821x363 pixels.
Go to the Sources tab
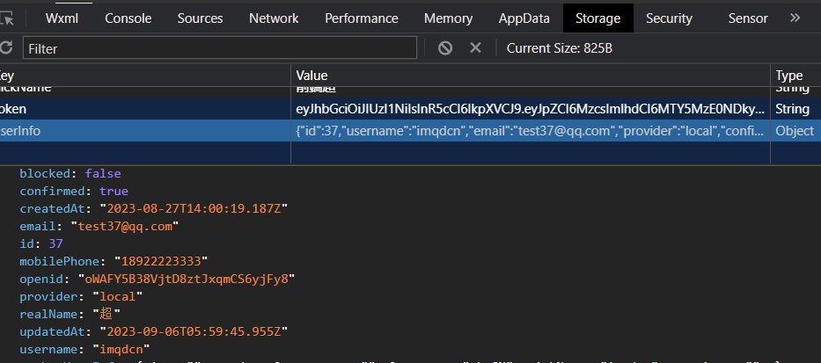(200, 18)
